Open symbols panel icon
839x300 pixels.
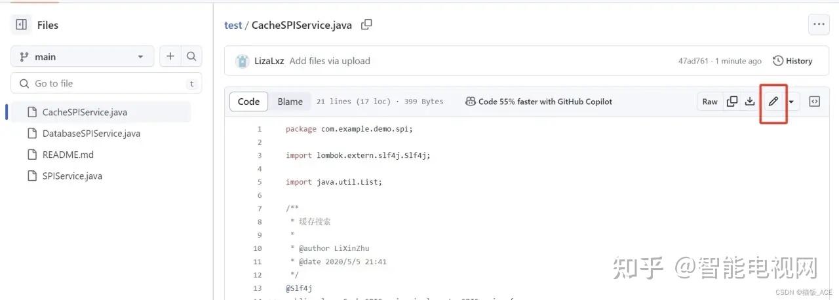coord(815,102)
